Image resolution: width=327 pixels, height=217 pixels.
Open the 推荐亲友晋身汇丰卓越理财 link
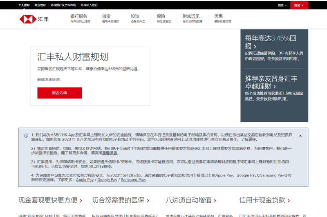(x=271, y=82)
